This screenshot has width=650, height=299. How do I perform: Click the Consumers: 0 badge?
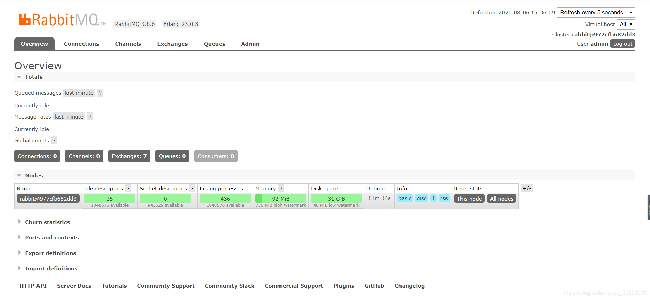[x=216, y=156]
